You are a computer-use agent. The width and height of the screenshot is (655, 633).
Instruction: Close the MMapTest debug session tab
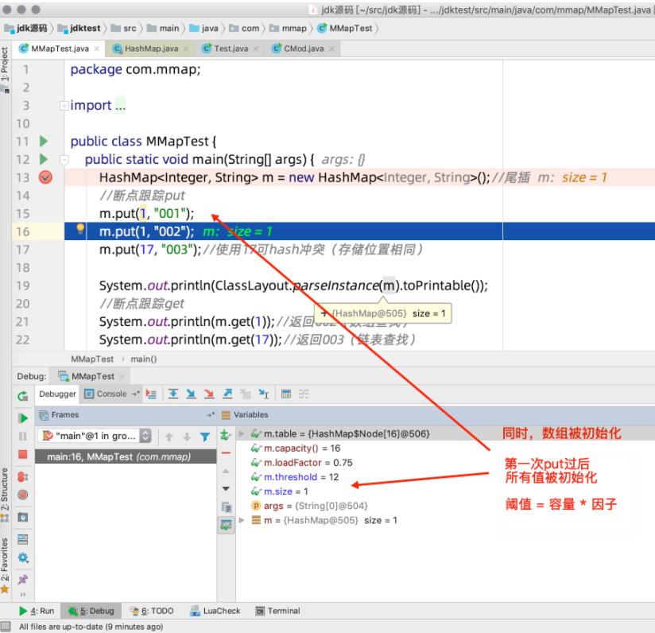tap(122, 376)
